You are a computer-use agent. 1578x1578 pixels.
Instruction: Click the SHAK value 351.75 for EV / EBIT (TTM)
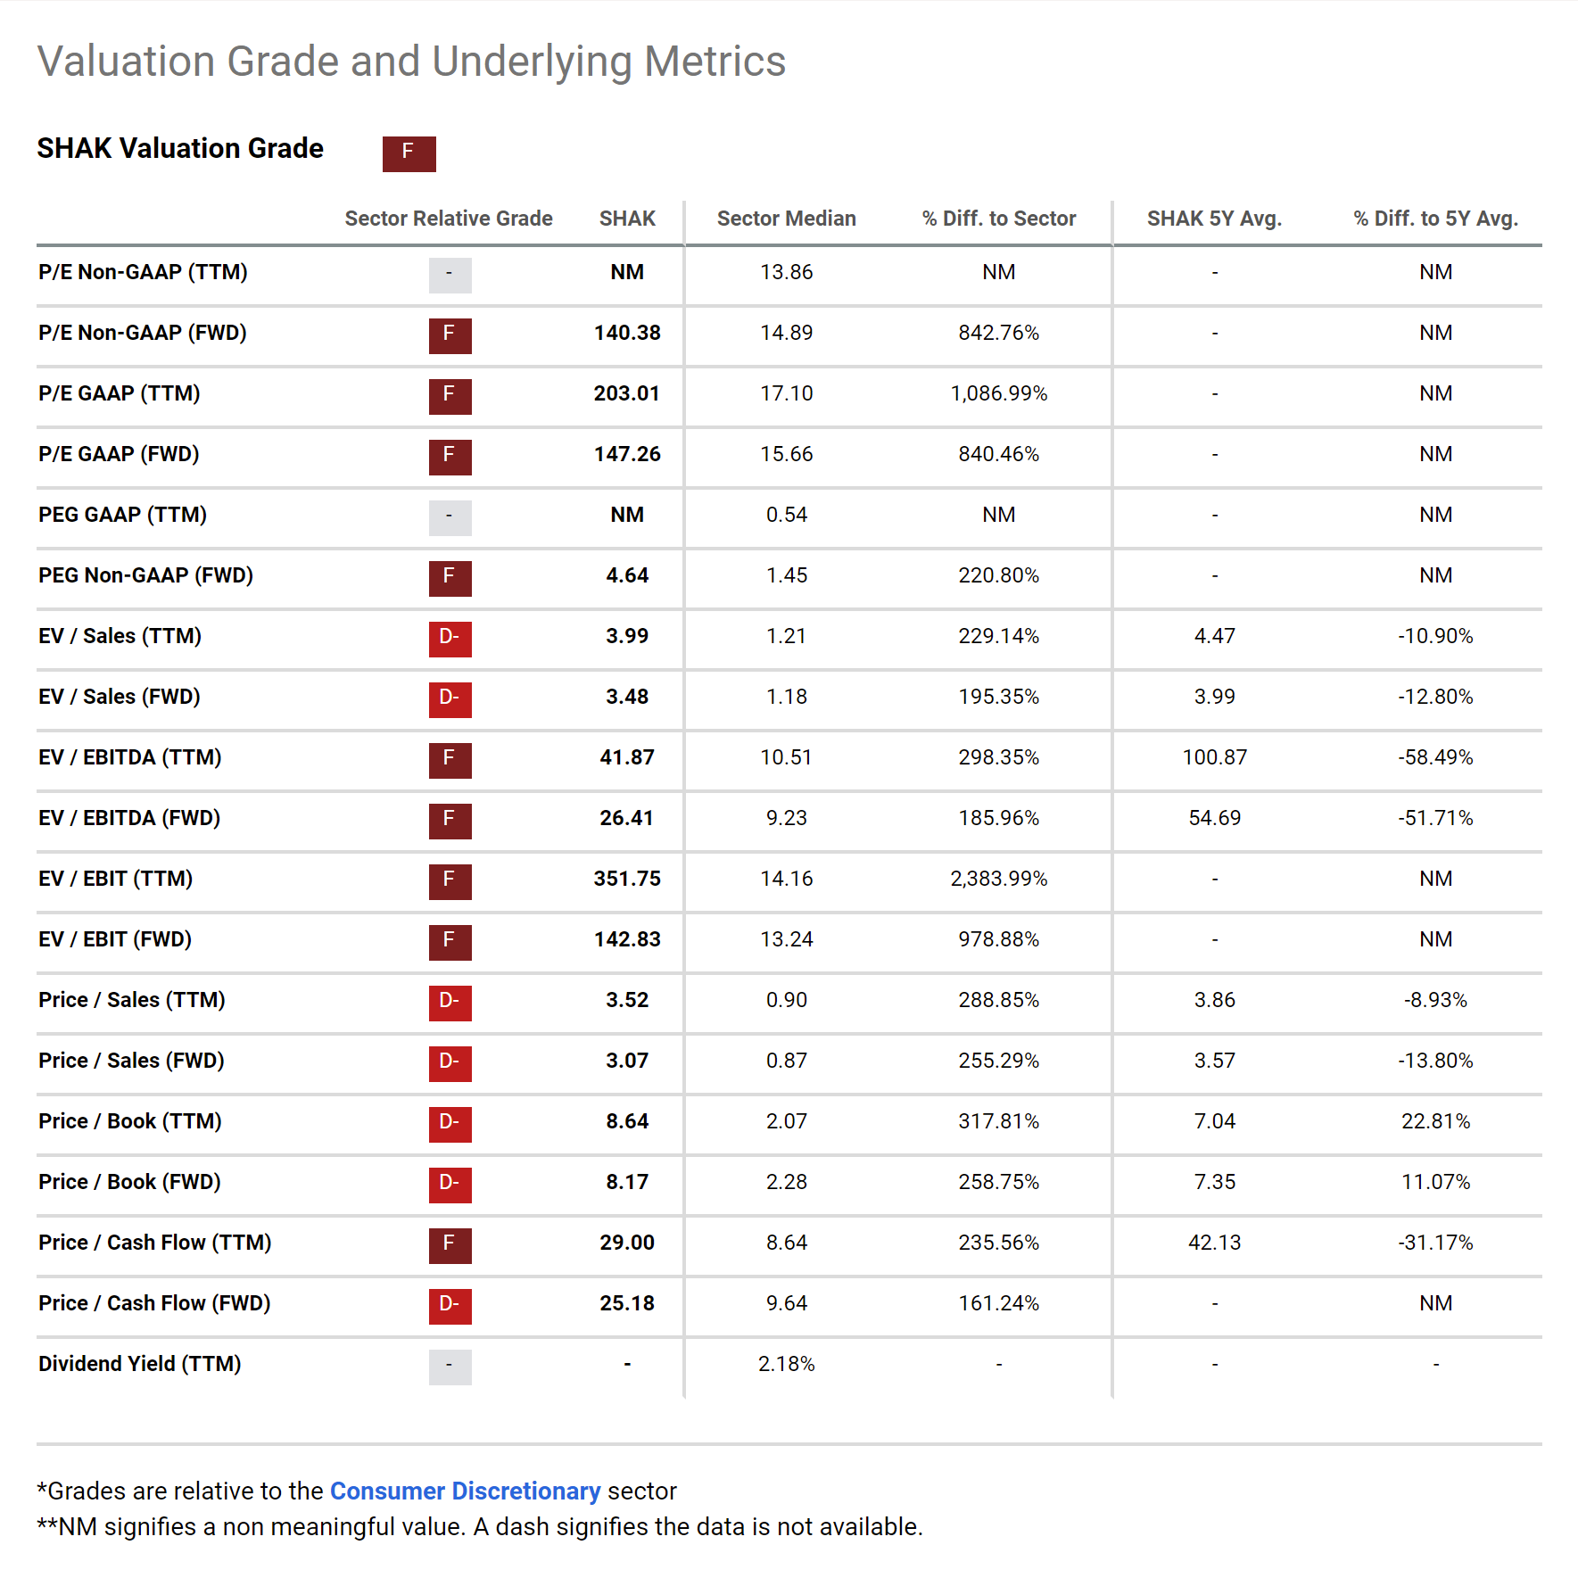pos(627,879)
